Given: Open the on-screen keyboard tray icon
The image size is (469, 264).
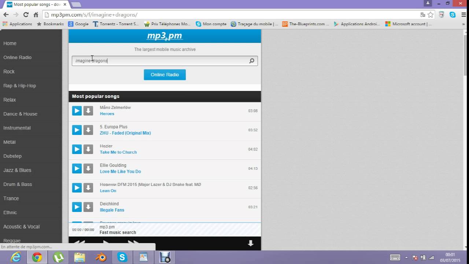Looking at the screenshot, I should tap(395, 257).
